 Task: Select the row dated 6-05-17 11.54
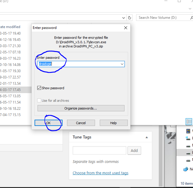(x=10, y=102)
